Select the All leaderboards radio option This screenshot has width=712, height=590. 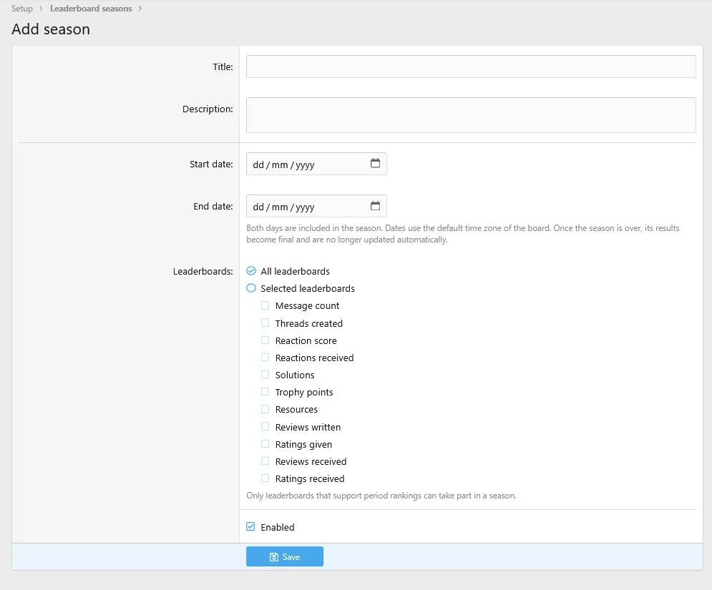[251, 271]
